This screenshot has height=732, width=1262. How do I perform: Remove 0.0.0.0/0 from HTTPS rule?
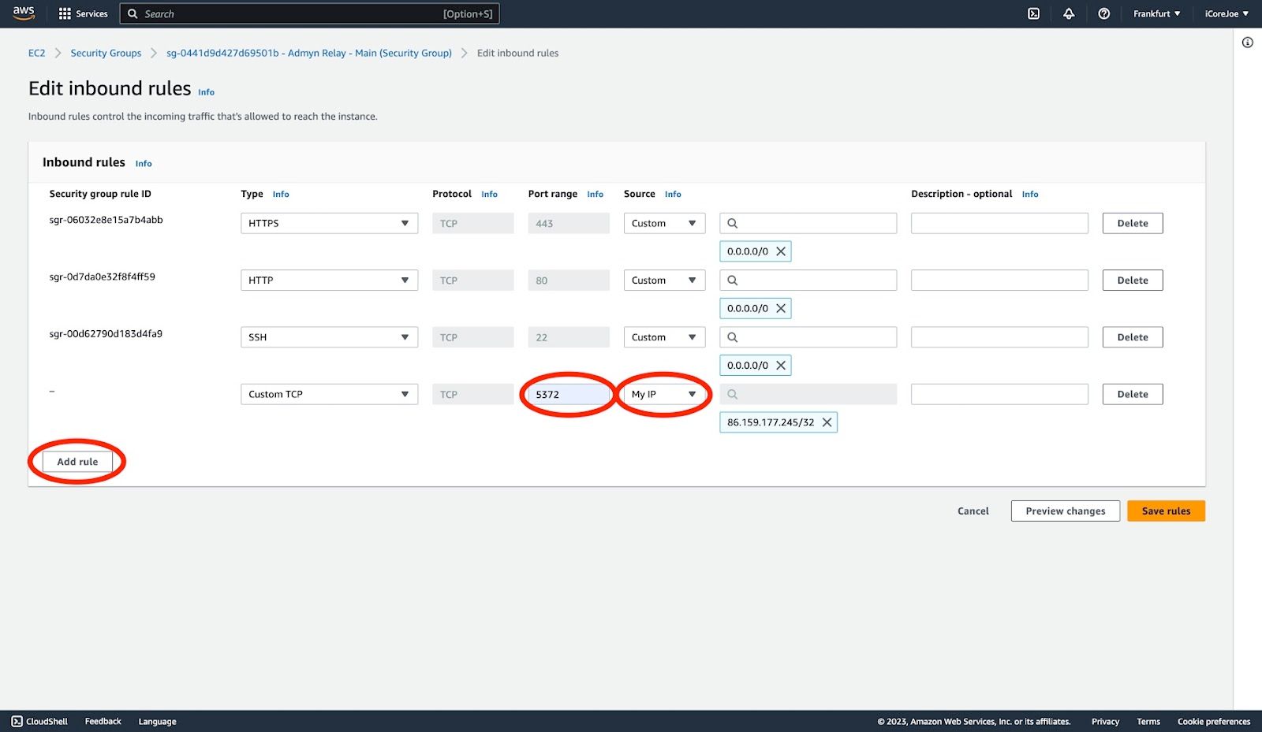781,251
